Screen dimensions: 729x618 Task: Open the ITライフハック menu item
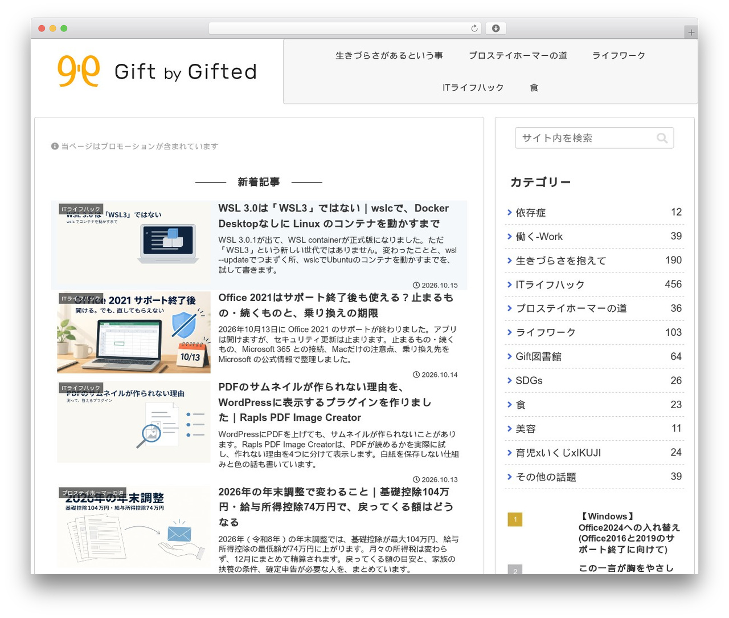tap(473, 87)
